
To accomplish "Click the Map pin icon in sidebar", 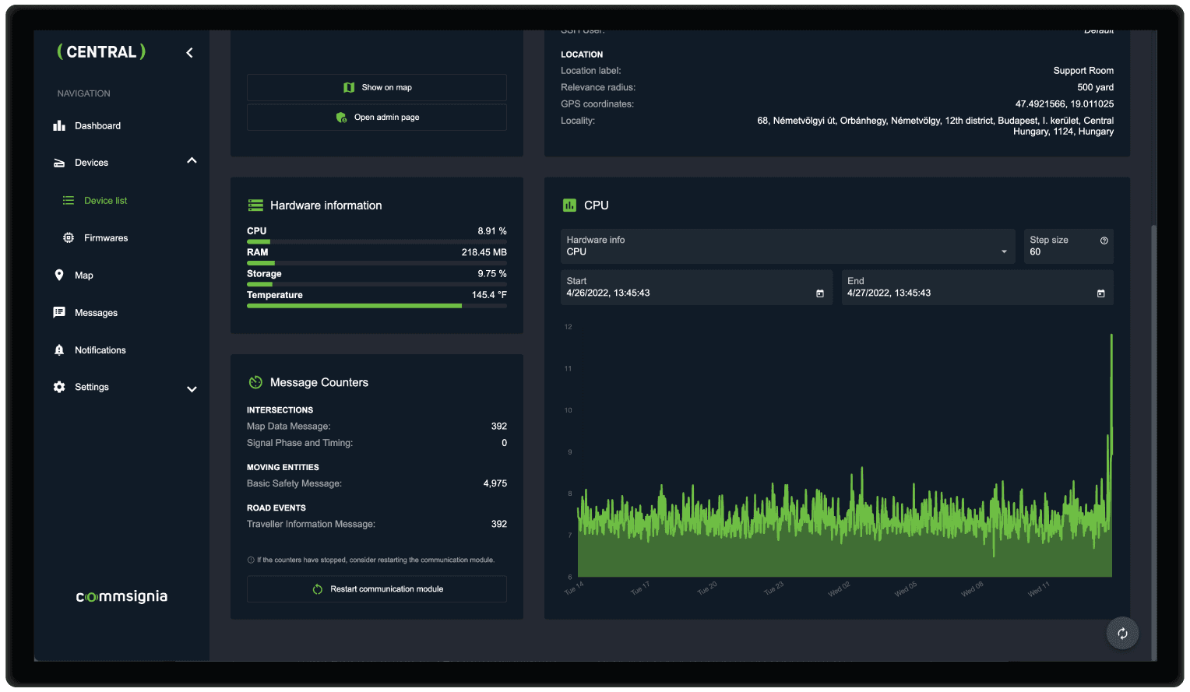I will (x=59, y=275).
